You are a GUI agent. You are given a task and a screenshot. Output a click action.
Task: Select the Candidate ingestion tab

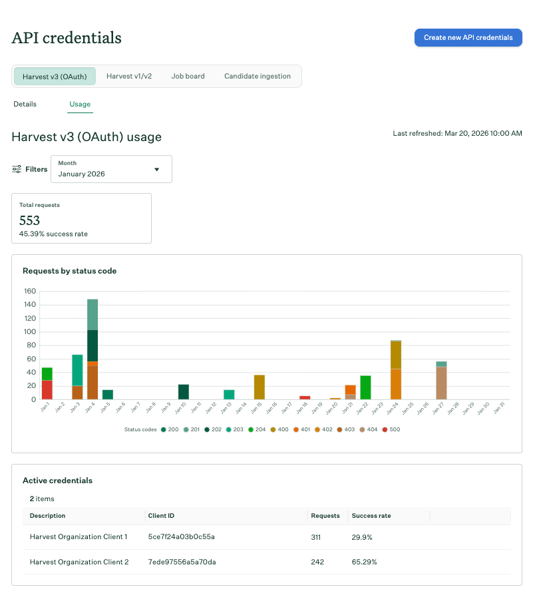point(257,77)
